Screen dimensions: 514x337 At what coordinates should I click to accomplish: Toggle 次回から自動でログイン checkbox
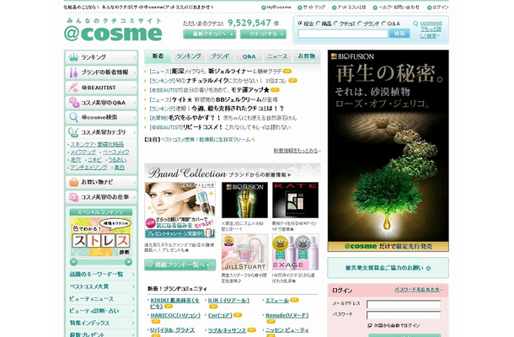[x=370, y=325]
